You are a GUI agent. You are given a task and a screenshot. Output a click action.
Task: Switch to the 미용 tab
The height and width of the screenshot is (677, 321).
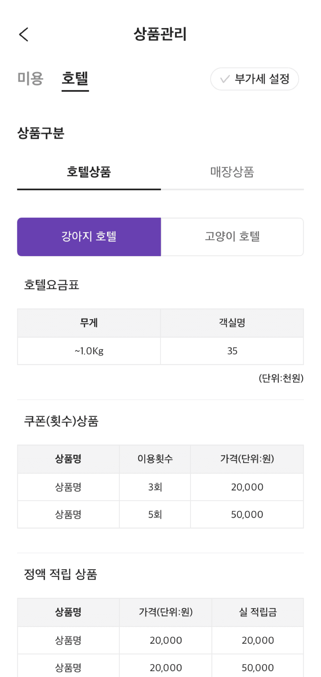tap(30, 79)
